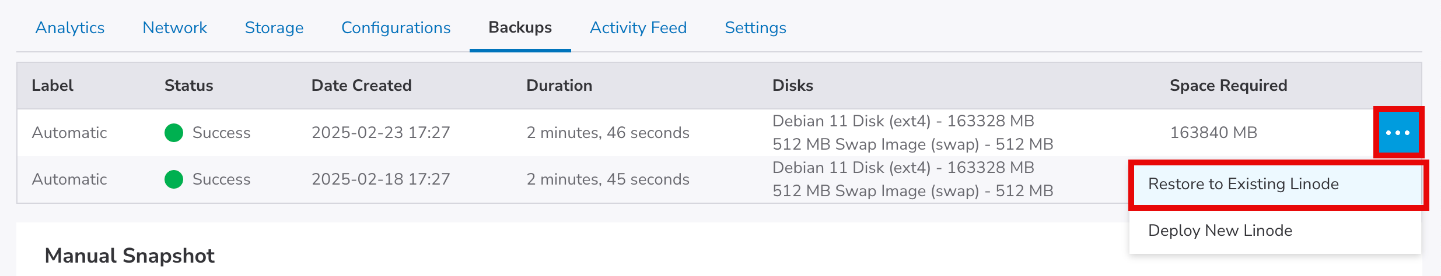
Task: Click the Duration column header
Action: tap(559, 86)
